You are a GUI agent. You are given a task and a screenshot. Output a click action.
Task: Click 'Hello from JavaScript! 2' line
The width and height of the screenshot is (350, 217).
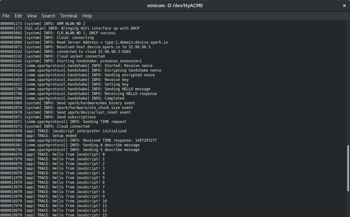[x=52, y=164]
